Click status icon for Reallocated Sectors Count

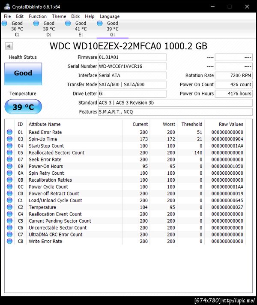(9, 152)
